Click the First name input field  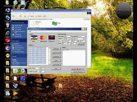click(67, 37)
